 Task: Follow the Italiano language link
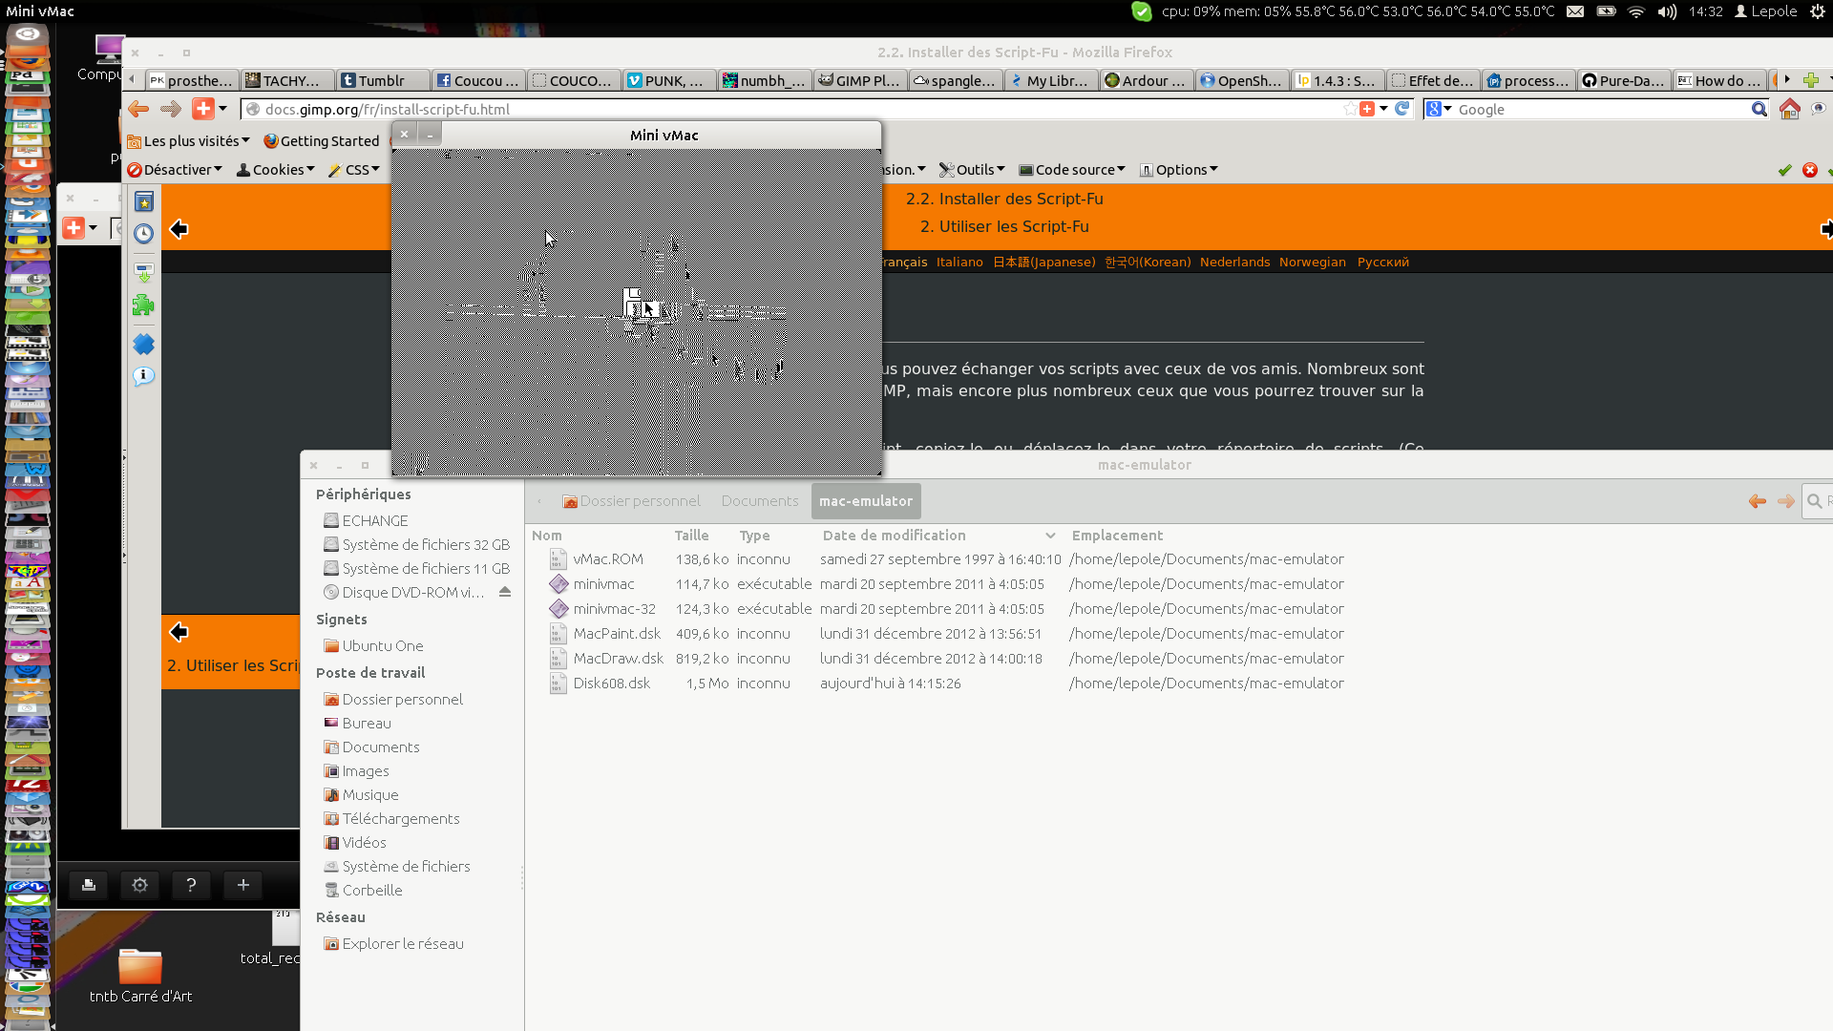959,262
